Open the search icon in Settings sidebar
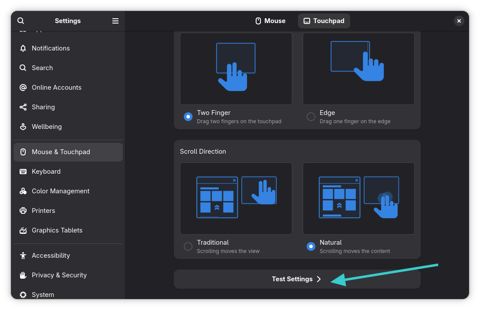Screen dimensions: 480x310 click(x=20, y=20)
